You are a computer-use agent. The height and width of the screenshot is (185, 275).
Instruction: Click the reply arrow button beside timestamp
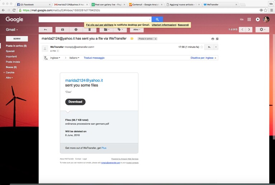tap(209, 47)
